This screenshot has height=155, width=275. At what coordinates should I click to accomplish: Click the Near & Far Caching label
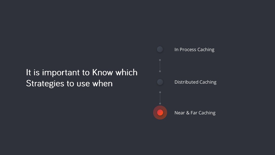click(x=195, y=113)
